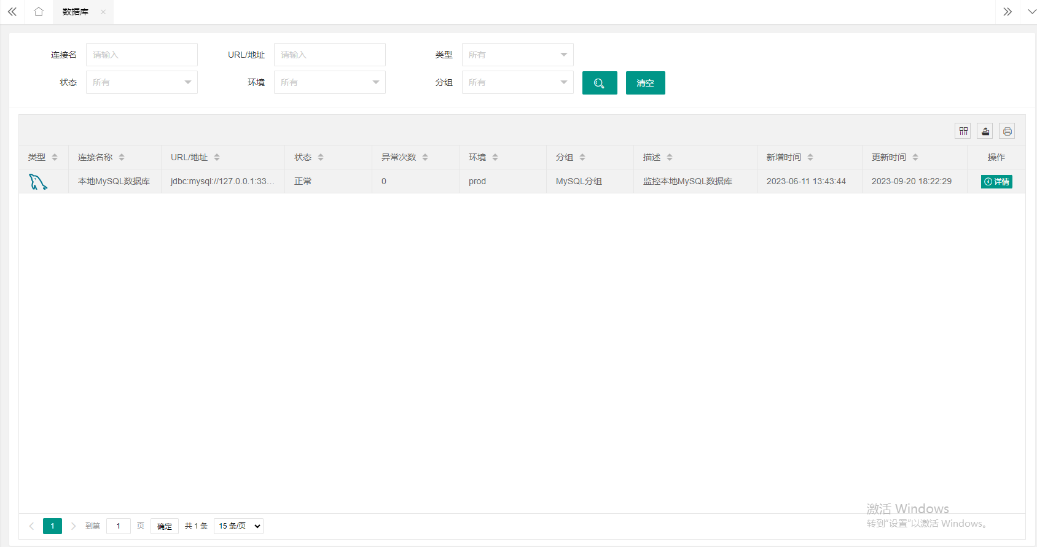Sort by the 分组 column header
This screenshot has width=1037, height=547.
(x=582, y=157)
